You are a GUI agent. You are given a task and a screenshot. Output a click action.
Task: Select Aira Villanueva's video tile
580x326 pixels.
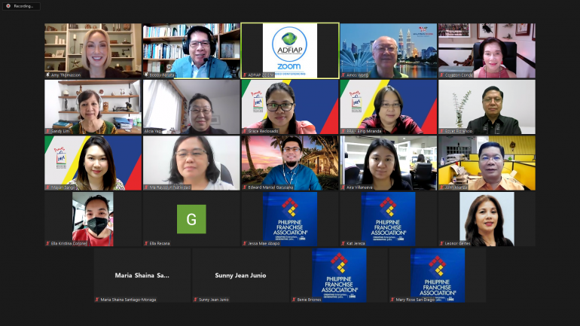tap(389, 163)
